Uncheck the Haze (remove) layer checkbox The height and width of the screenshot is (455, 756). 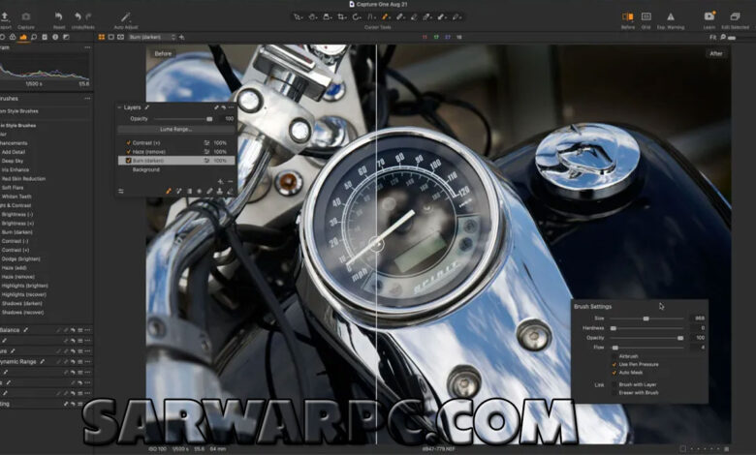pyautogui.click(x=128, y=152)
